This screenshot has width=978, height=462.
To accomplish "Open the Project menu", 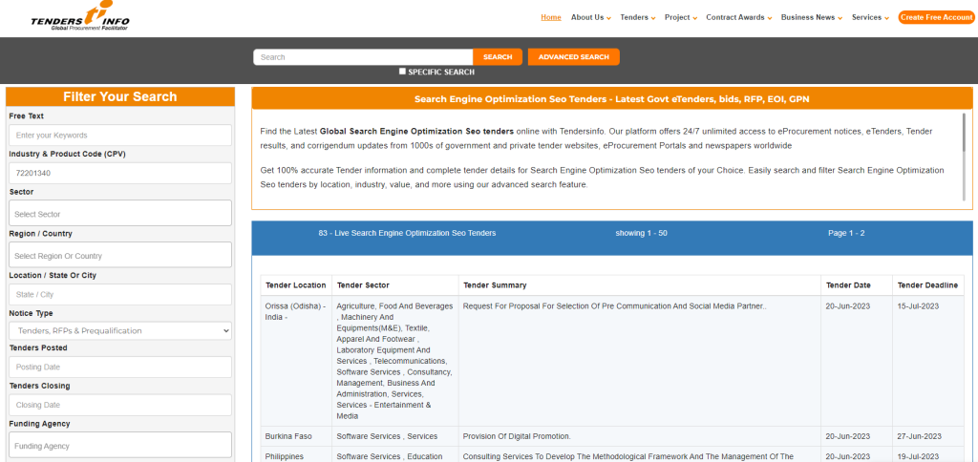I will click(681, 17).
